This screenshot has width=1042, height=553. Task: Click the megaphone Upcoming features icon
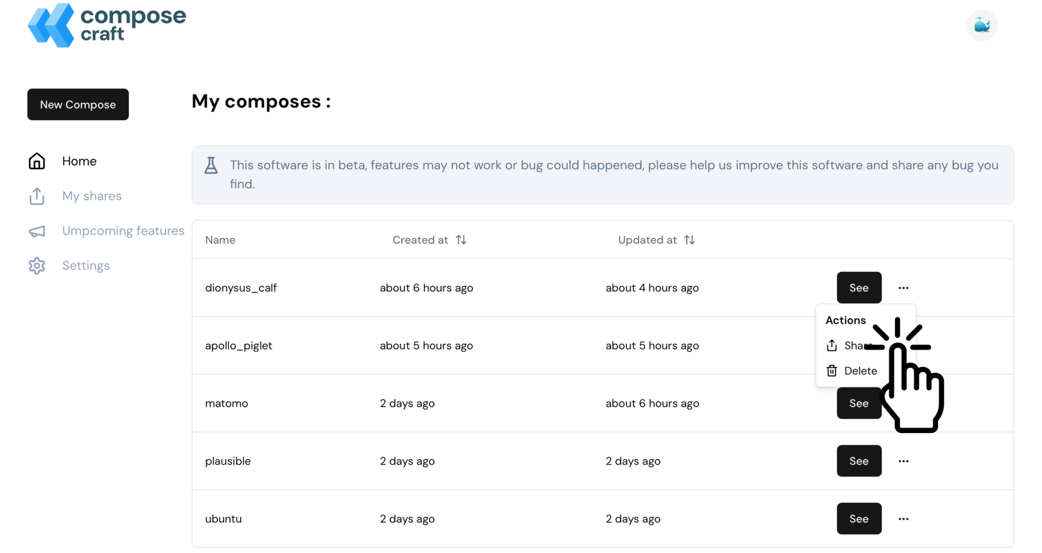click(37, 232)
